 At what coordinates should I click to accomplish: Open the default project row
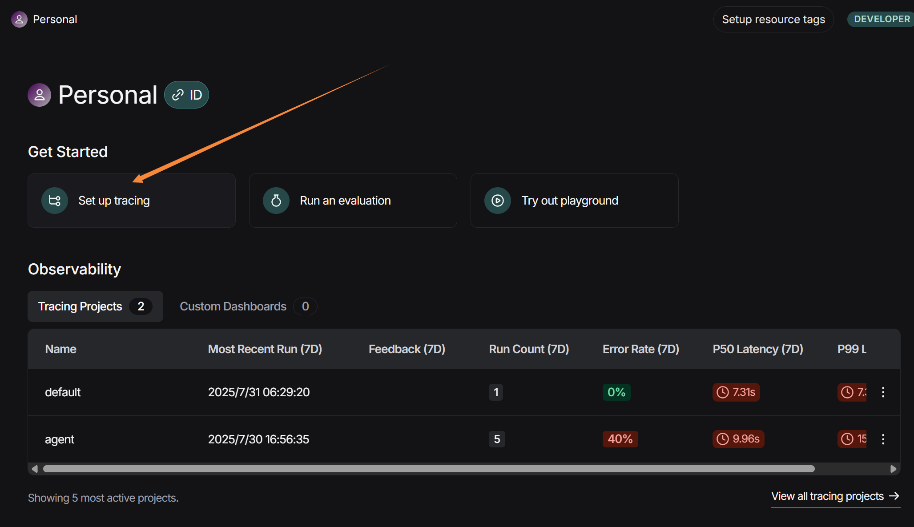tap(63, 392)
